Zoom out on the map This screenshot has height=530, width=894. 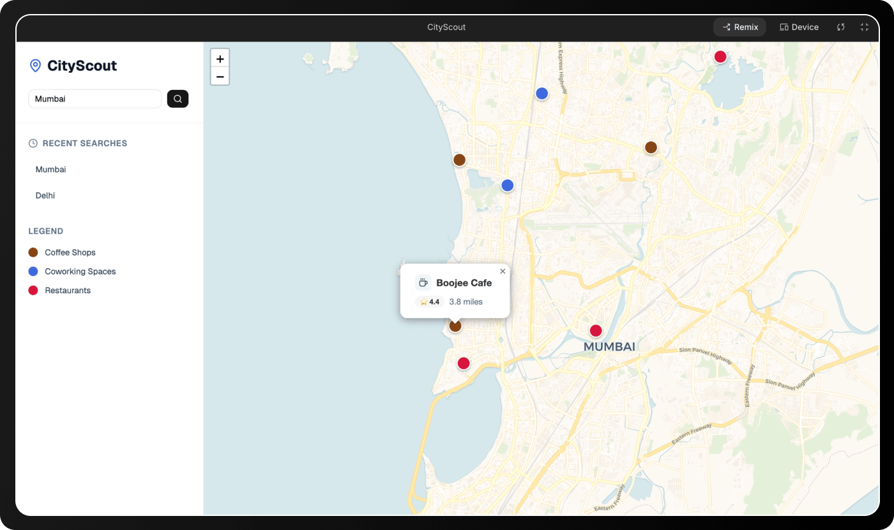[220, 77]
